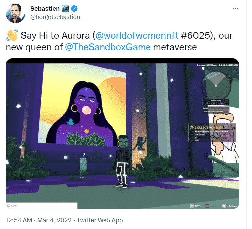Click the Aurora portrait billboard
The image size is (252, 229).
pos(82,105)
